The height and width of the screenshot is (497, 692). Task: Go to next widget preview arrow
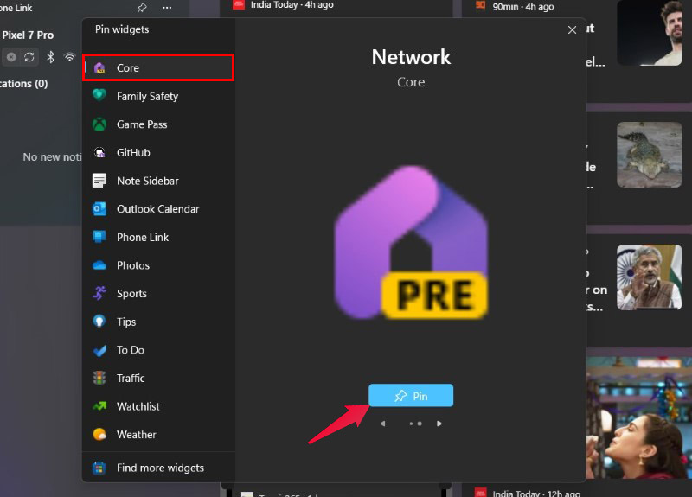click(x=439, y=424)
